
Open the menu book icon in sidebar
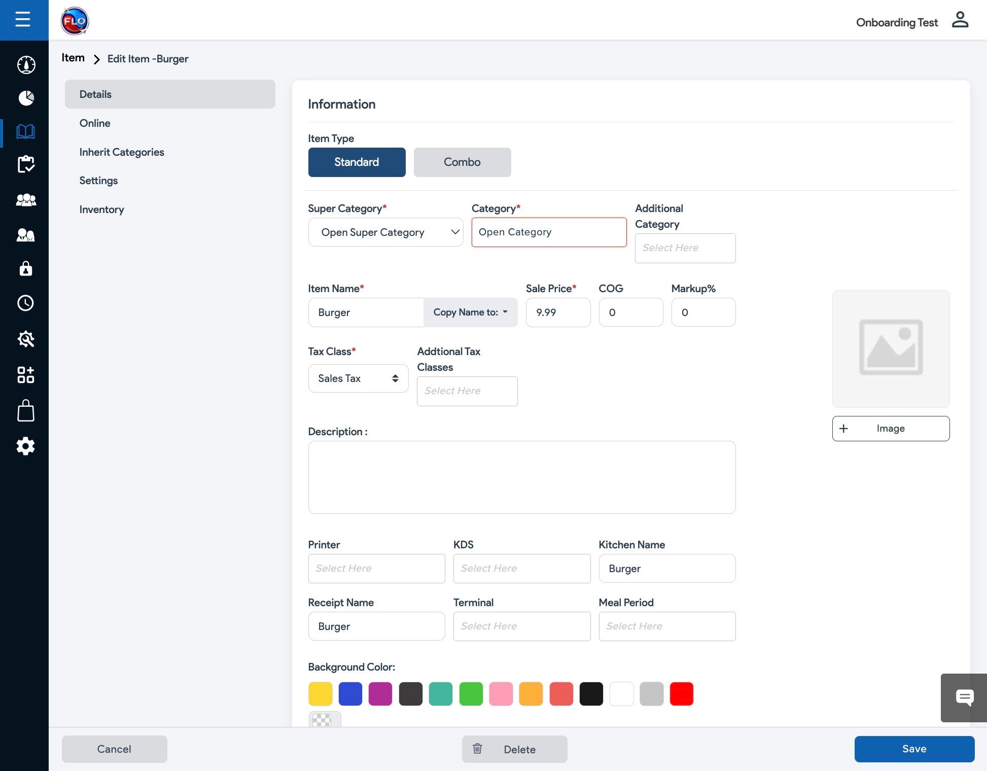tap(26, 132)
